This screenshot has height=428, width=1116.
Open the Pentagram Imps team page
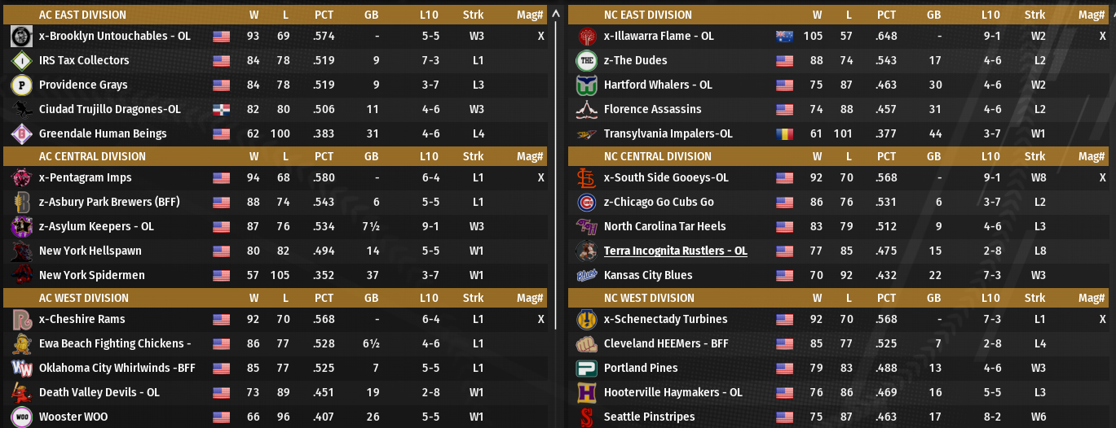click(85, 177)
